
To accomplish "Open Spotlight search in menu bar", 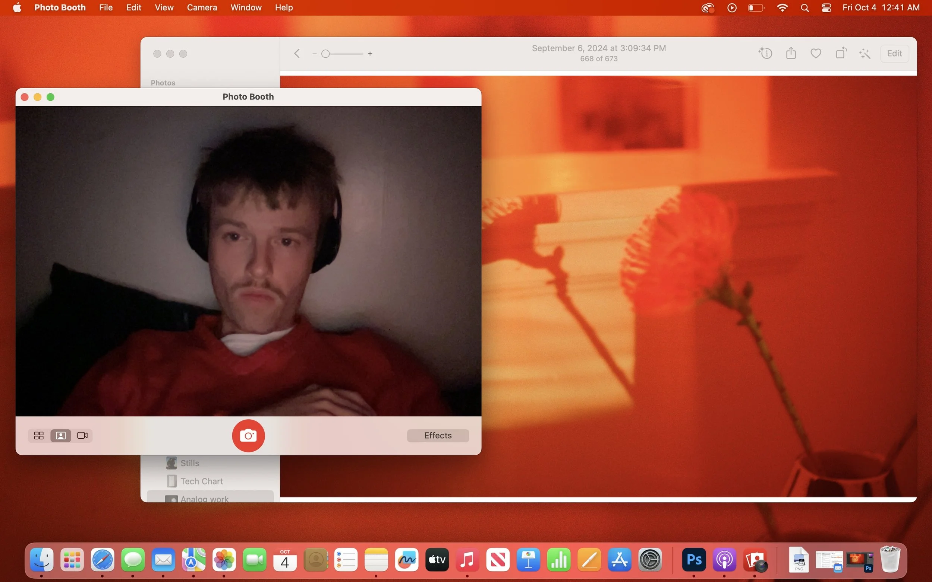I will tap(805, 8).
